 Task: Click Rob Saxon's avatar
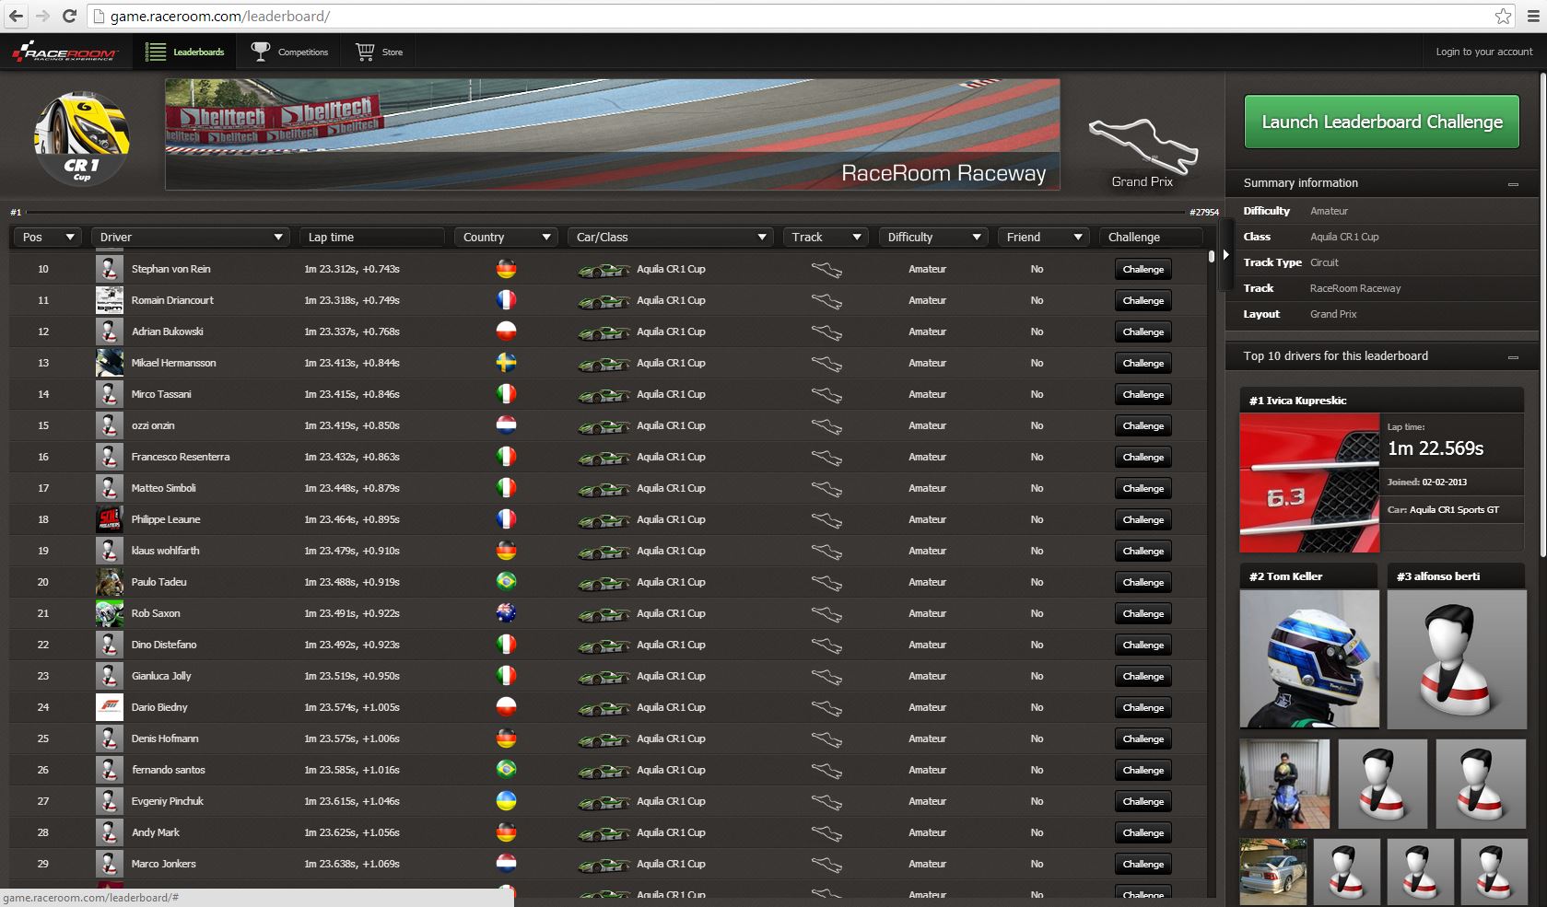point(110,613)
